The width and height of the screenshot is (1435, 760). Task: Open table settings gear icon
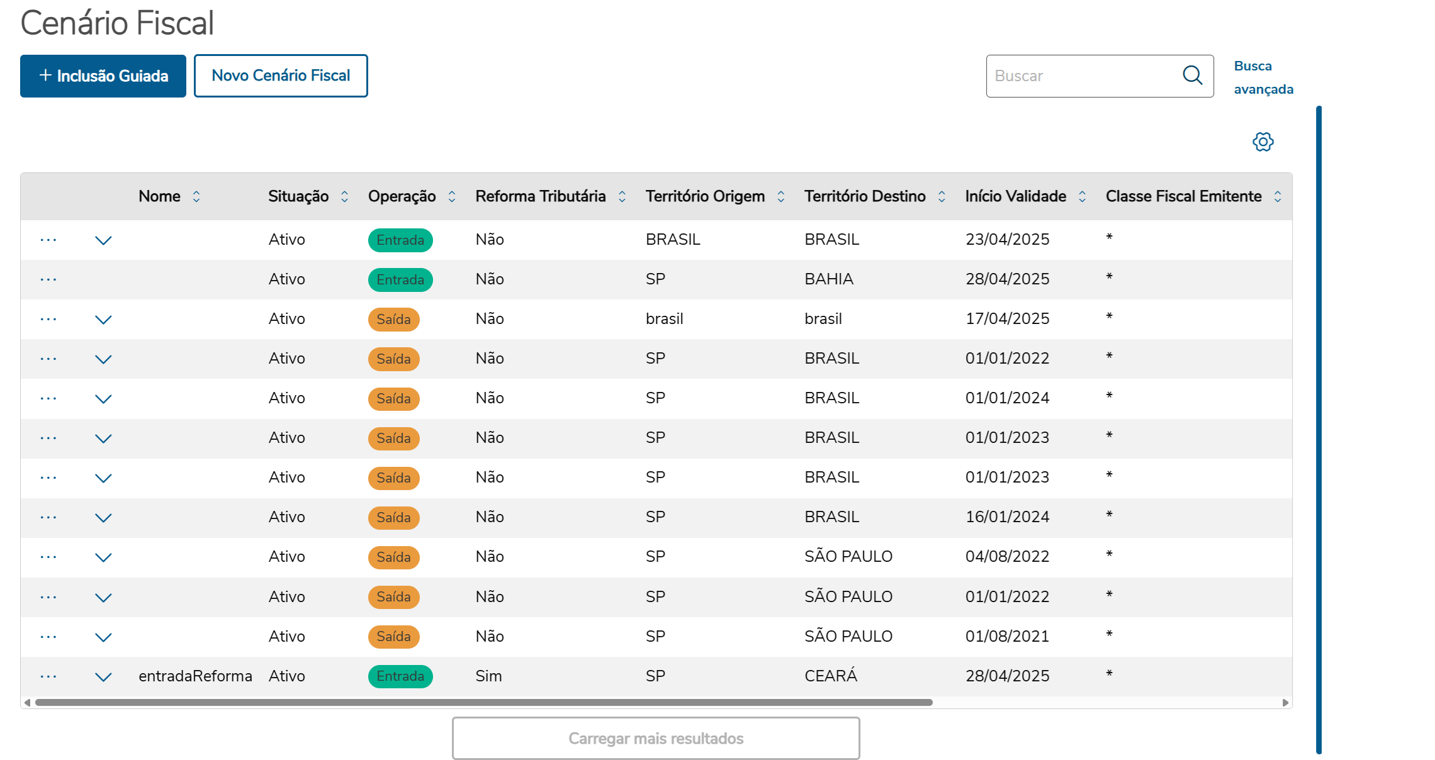1263,142
